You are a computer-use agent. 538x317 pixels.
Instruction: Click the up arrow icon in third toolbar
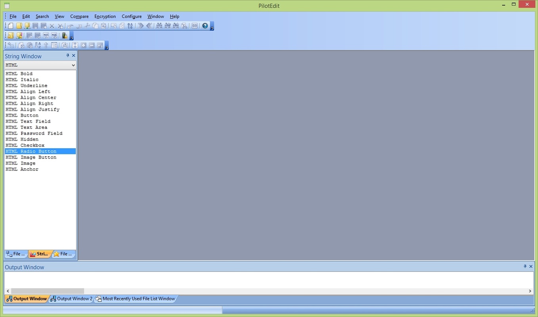[x=46, y=45]
